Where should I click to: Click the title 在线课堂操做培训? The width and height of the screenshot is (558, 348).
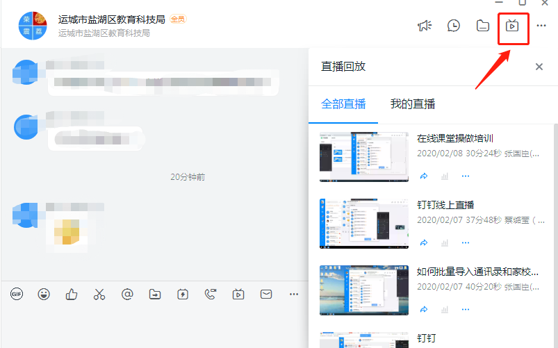[455, 138]
